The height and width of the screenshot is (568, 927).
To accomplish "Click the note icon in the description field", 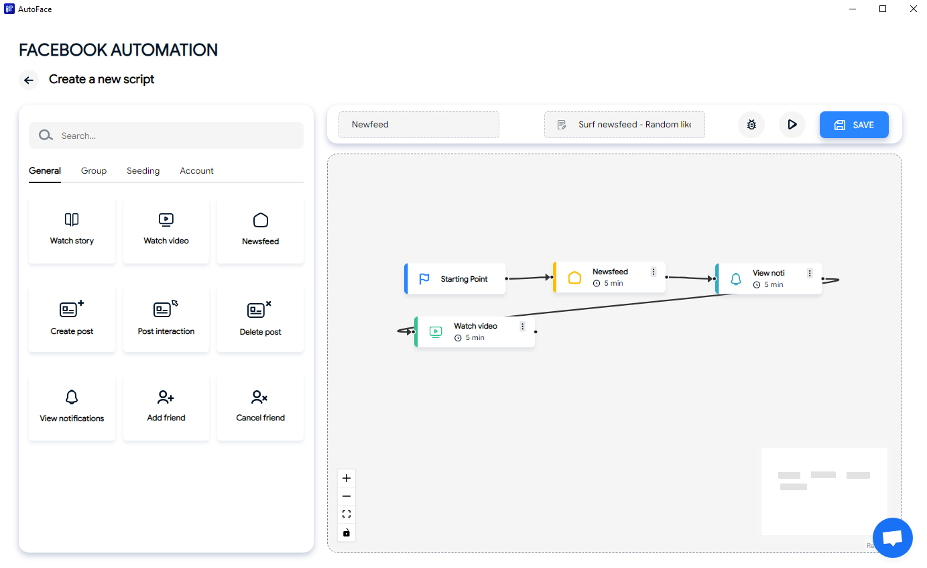I will [x=562, y=125].
